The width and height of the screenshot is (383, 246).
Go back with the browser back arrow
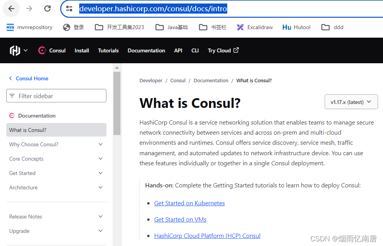11,9
